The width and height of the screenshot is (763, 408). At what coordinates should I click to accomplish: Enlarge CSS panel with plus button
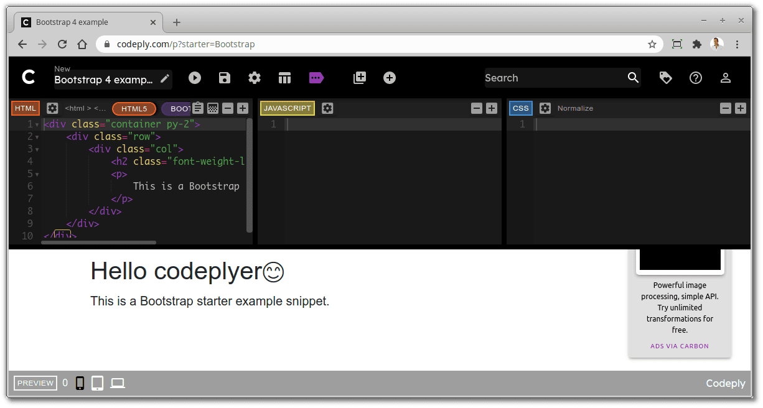(x=741, y=108)
